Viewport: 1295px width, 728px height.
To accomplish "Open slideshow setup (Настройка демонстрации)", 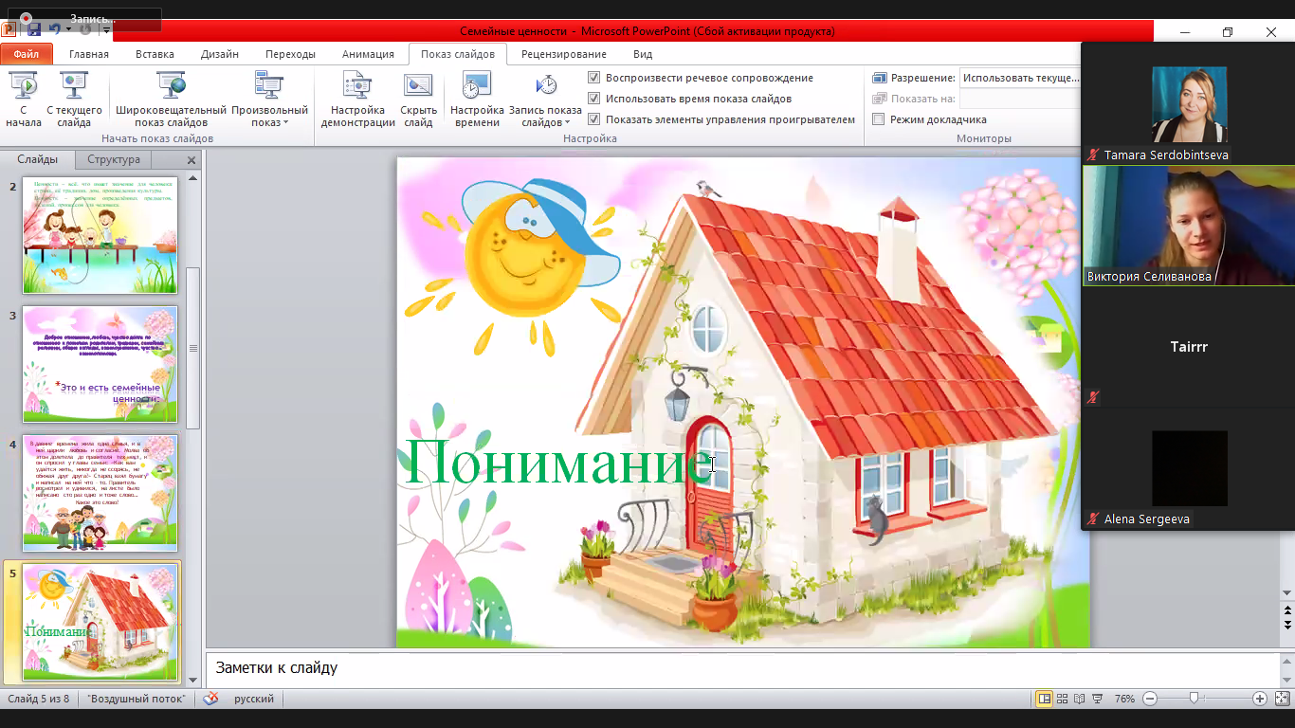I will tap(357, 100).
